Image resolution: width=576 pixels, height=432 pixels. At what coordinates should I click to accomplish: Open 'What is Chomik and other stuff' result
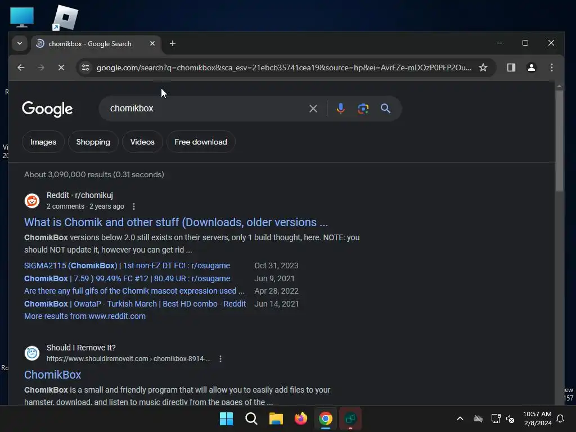176,222
